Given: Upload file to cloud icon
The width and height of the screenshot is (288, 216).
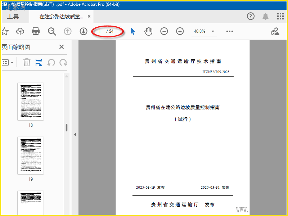Looking at the screenshot, I should pos(20,31).
